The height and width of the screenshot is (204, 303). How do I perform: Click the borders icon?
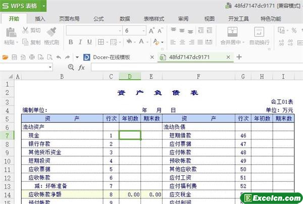(100, 42)
